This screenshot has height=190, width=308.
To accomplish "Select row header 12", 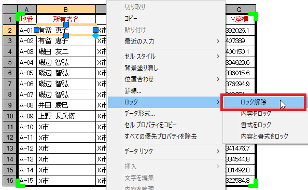I will tap(10, 137).
